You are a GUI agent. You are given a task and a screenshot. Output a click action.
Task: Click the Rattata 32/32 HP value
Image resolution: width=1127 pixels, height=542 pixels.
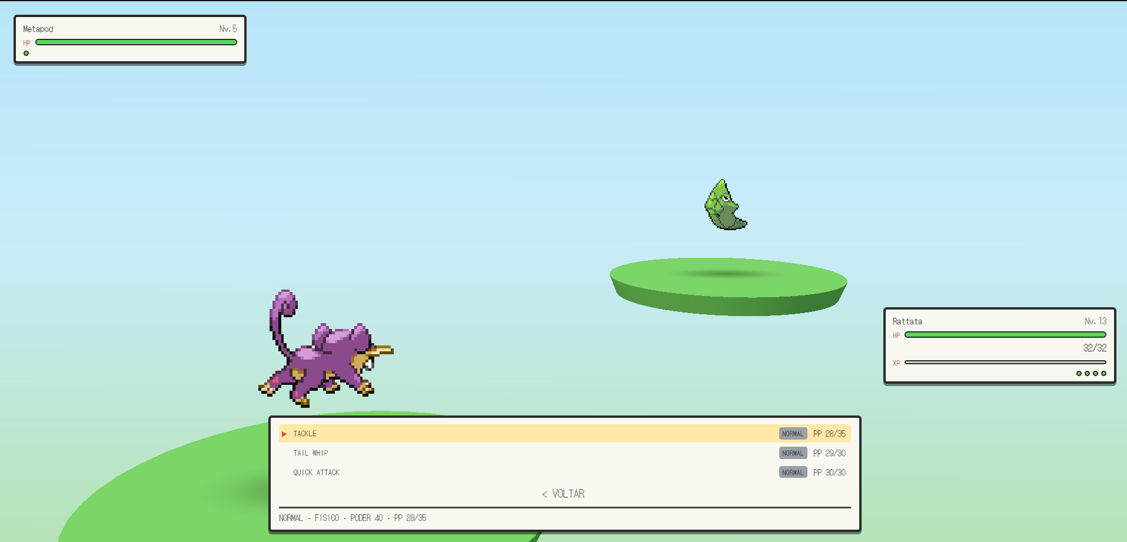point(1095,348)
